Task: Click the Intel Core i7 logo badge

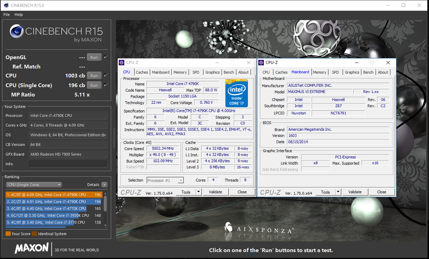Action: pyautogui.click(x=236, y=93)
